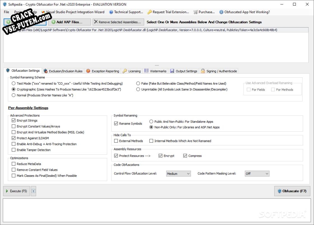Switch to Exclusion/Inclusion Rules tab
This screenshot has width=314, height=225.
tap(63, 71)
